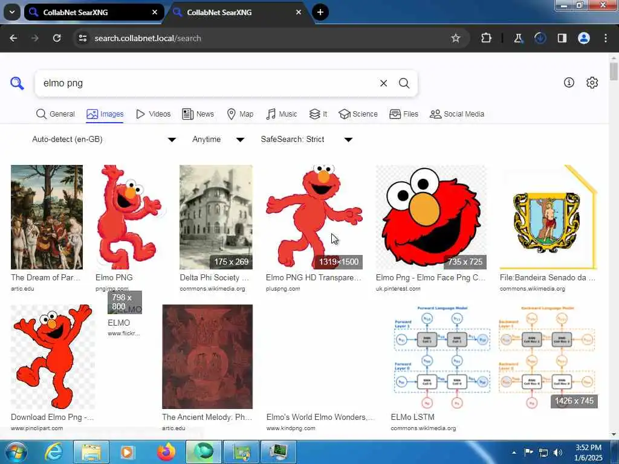This screenshot has width=619, height=464.
Task: Bookmark this page with the star
Action: click(x=456, y=38)
